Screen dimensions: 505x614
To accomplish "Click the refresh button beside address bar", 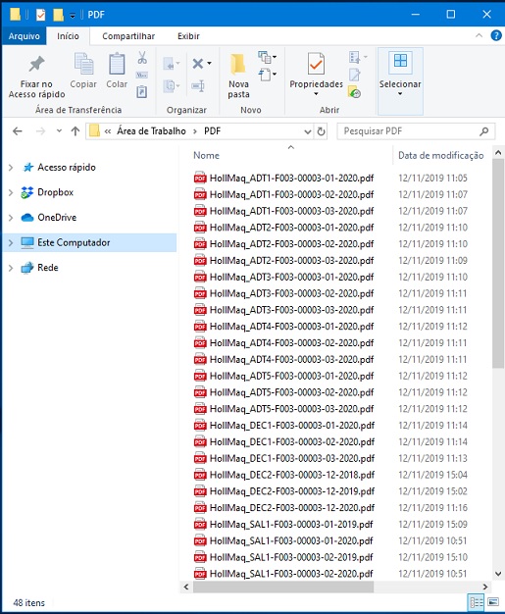I will 321,131.
